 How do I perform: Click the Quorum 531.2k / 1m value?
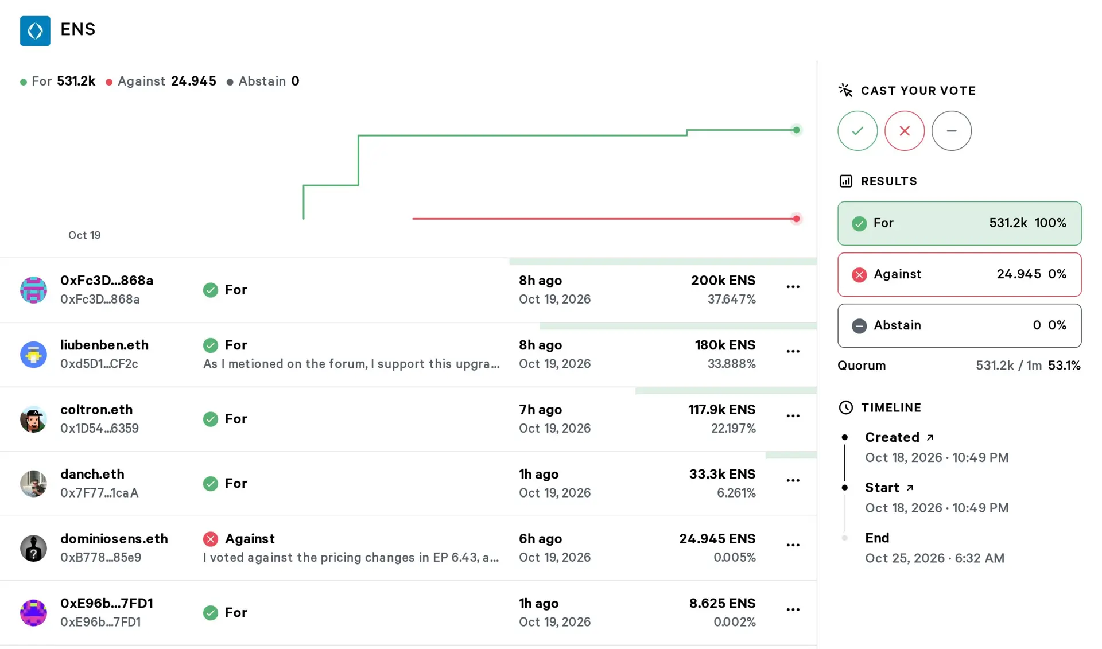pos(1008,366)
